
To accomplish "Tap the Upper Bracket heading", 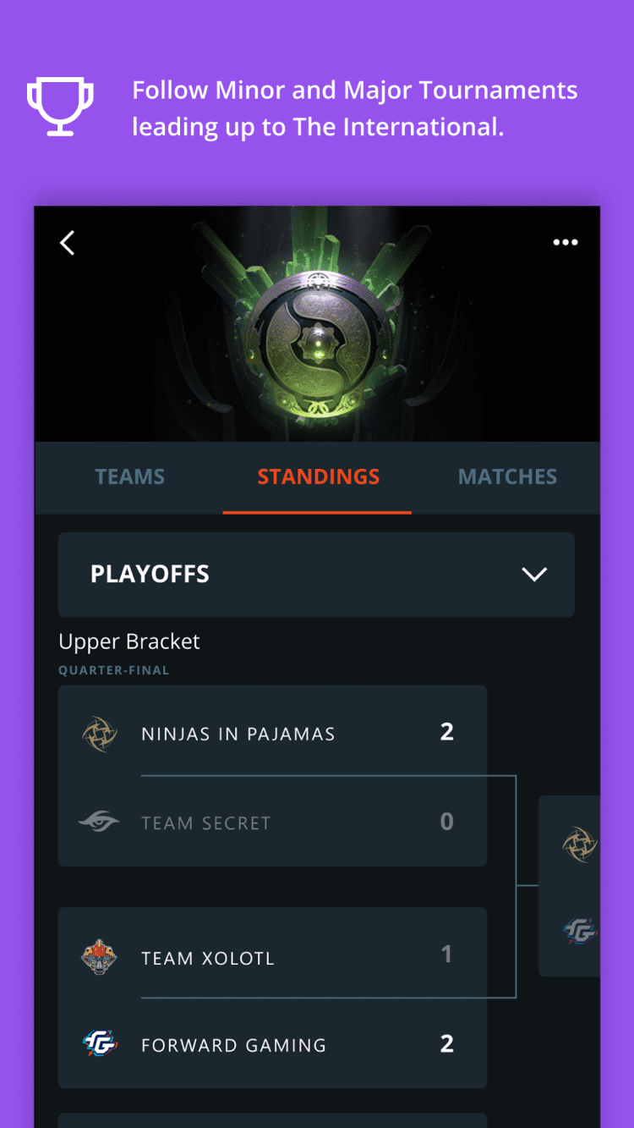I will [x=129, y=642].
